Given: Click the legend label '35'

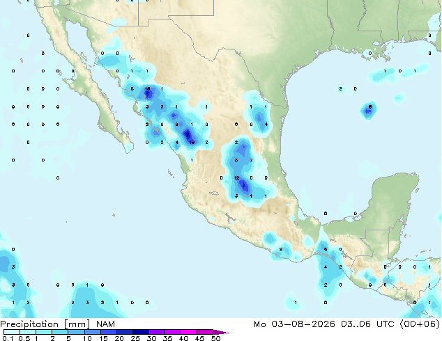Looking at the screenshot, I should 167,338.
